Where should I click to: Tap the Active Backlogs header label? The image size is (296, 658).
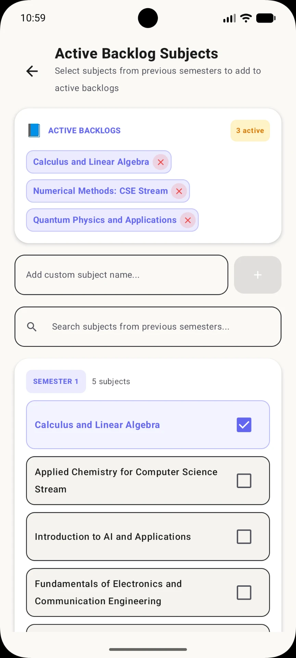coord(84,131)
